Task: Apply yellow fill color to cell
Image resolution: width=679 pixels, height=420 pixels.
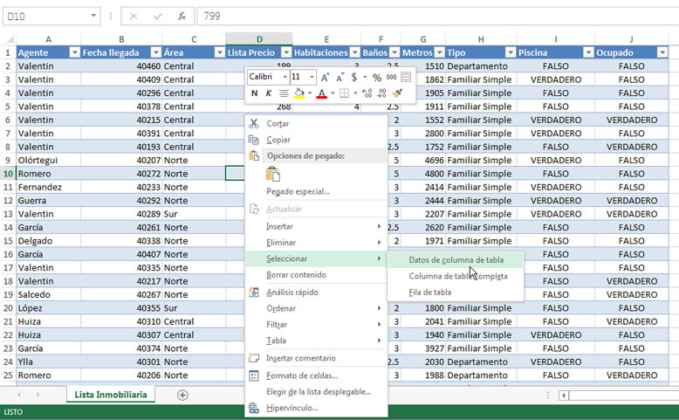Action: (x=298, y=93)
